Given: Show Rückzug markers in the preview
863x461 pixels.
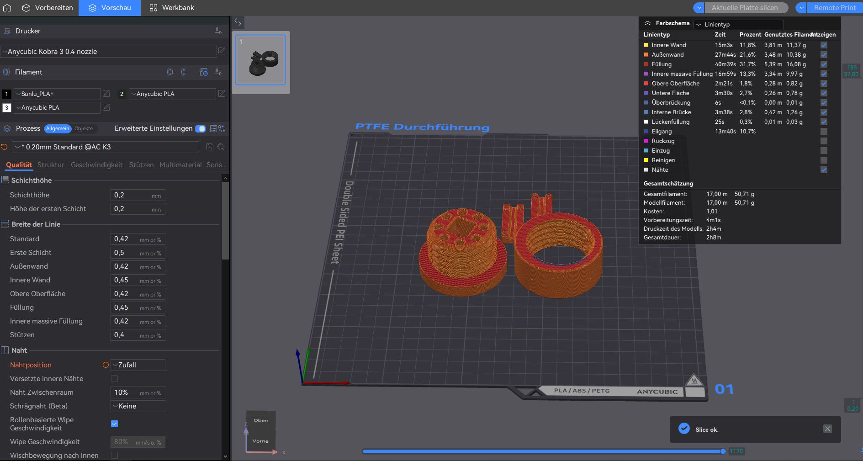Looking at the screenshot, I should pos(824,141).
